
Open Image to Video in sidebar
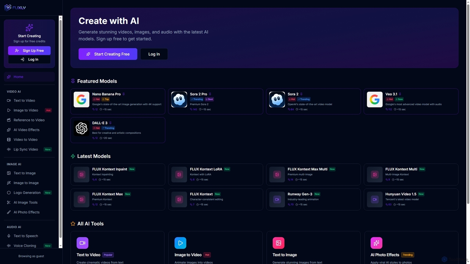pyautogui.click(x=29, y=110)
